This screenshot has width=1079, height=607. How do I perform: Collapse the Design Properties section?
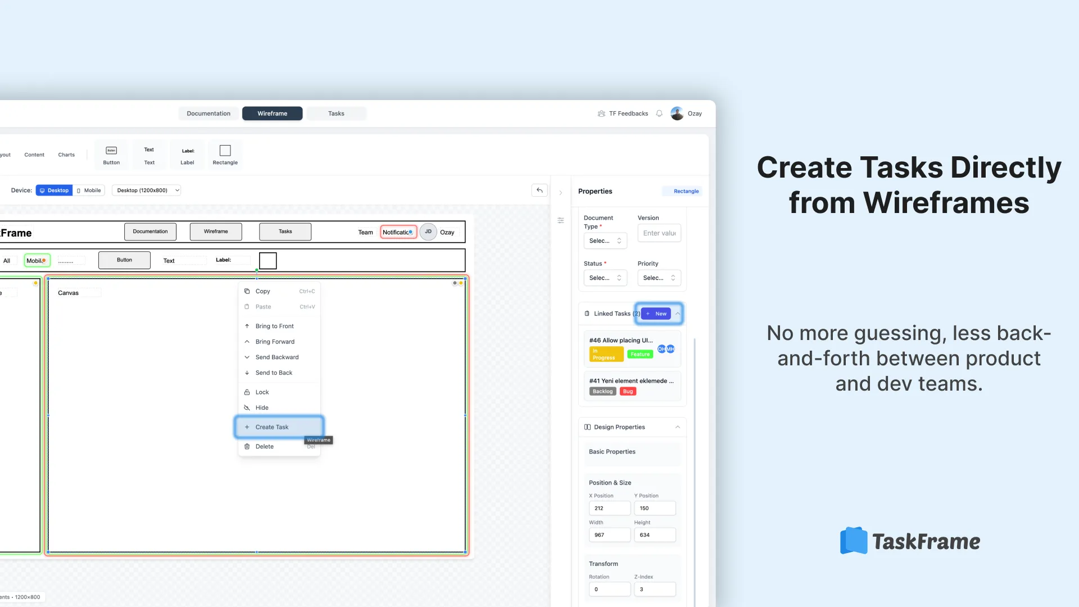pos(678,427)
